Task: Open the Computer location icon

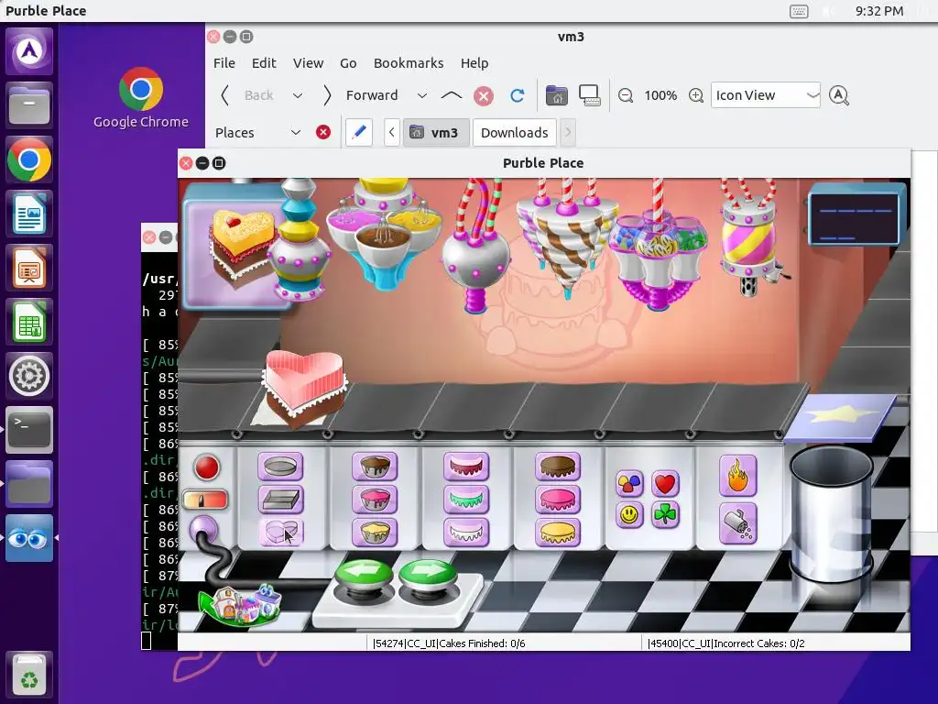Action: click(590, 95)
